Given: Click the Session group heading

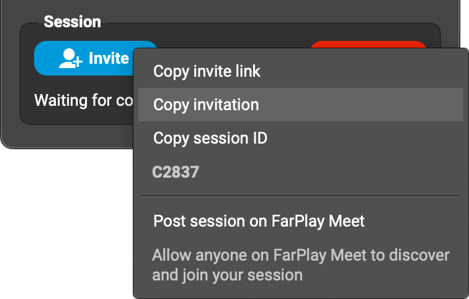Looking at the screenshot, I should coord(72,22).
